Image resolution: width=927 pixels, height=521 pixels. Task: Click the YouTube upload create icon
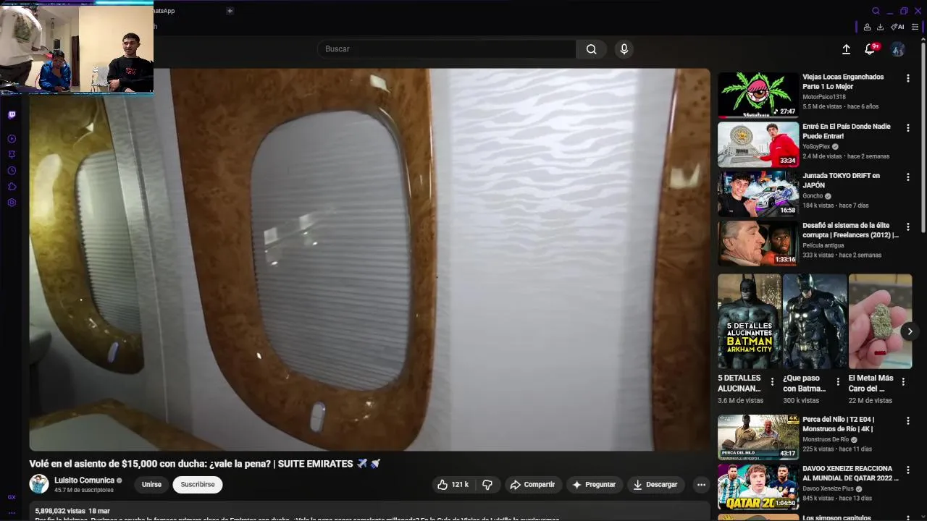[846, 49]
